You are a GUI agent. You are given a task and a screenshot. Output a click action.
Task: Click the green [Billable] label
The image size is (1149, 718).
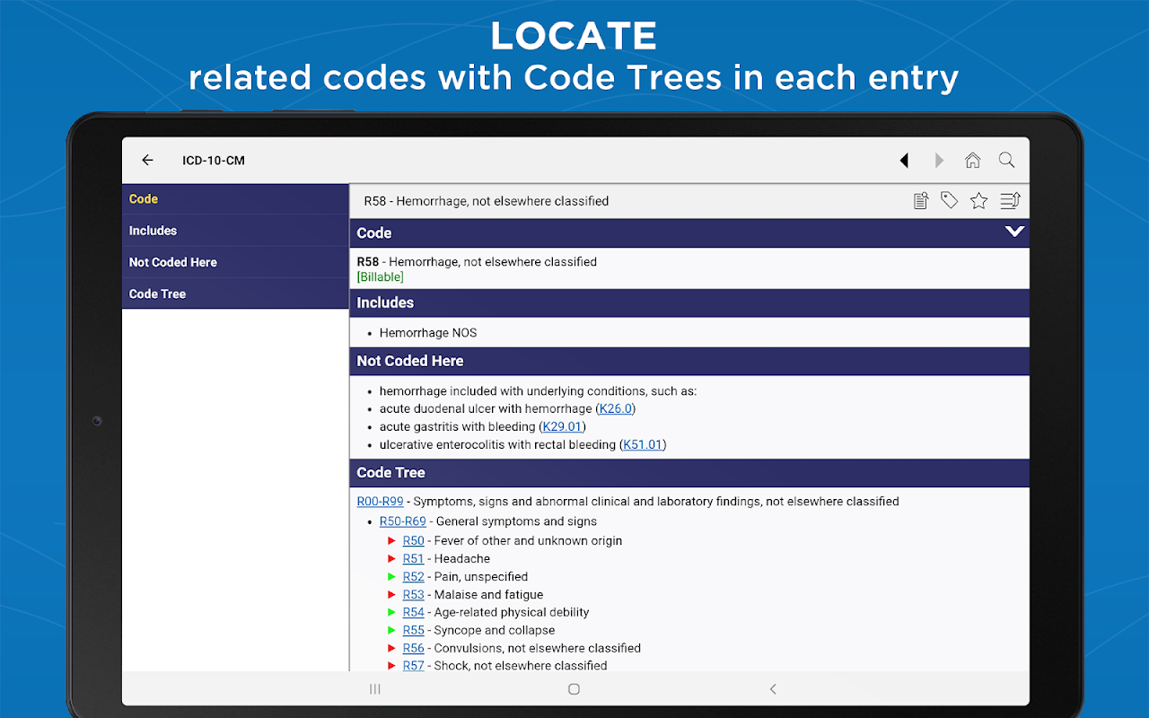(x=381, y=277)
